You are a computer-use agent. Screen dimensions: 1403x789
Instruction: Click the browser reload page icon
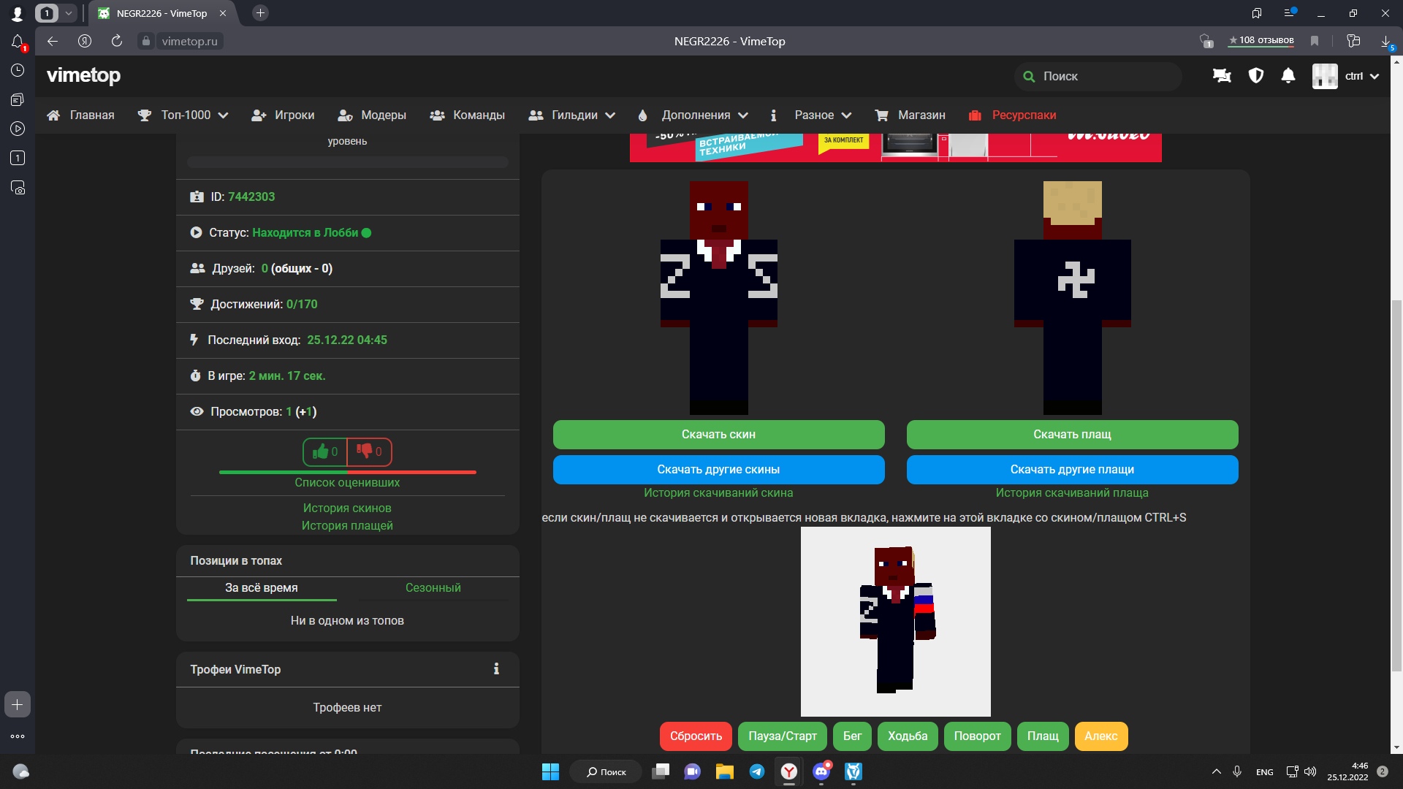pyautogui.click(x=117, y=41)
